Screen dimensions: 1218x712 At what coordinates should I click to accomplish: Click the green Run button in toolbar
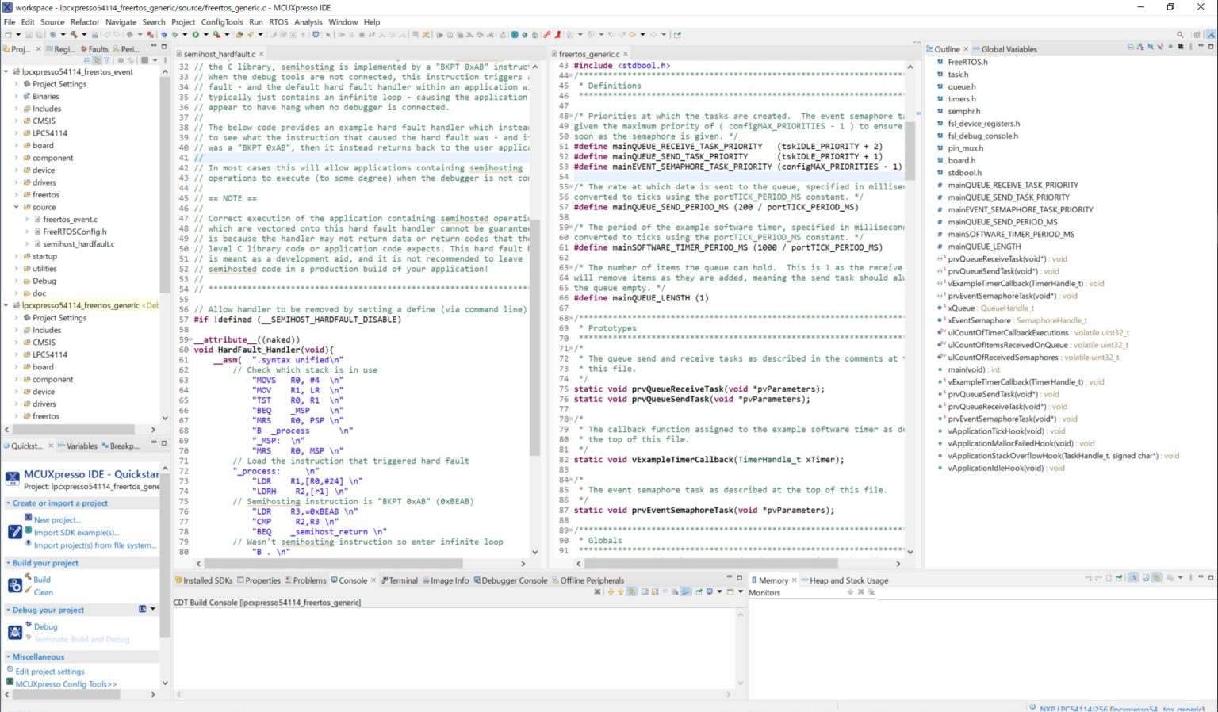tap(195, 35)
